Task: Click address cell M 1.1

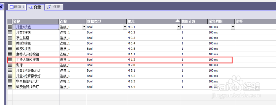Action: pyautogui.click(x=154, y=54)
